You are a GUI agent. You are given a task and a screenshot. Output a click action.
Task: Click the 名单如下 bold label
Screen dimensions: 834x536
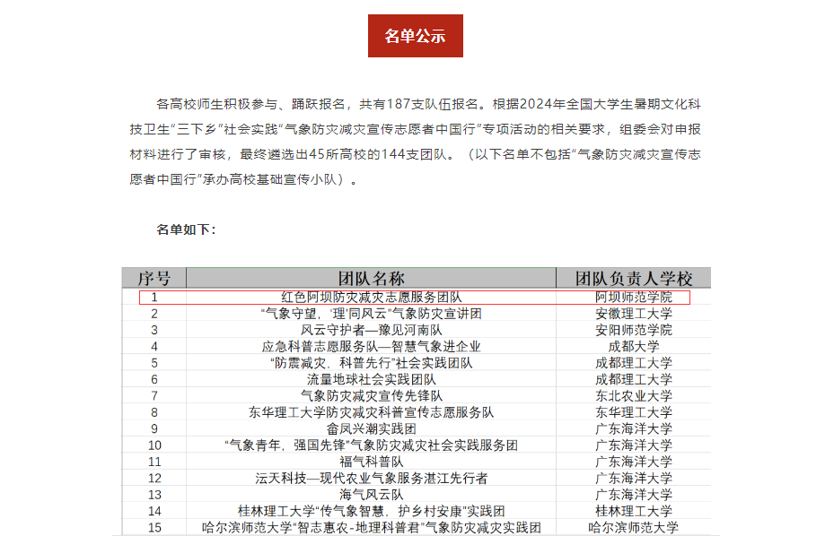tap(186, 229)
